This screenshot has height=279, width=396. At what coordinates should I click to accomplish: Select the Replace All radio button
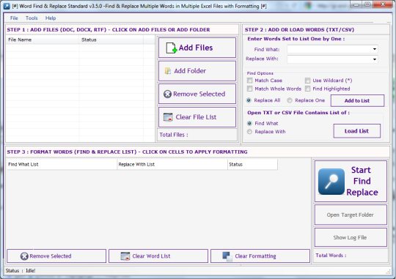pyautogui.click(x=249, y=100)
